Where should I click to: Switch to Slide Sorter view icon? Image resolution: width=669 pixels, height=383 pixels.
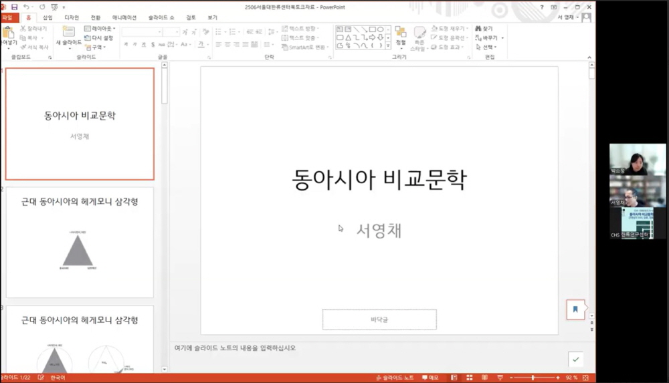pos(470,378)
